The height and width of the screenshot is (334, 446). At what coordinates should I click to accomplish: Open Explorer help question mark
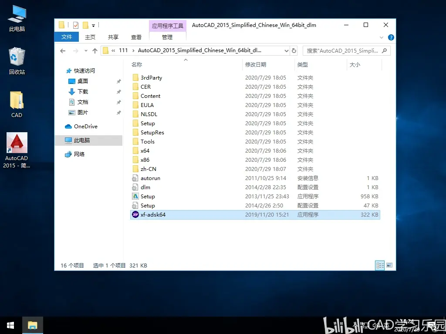(x=391, y=37)
